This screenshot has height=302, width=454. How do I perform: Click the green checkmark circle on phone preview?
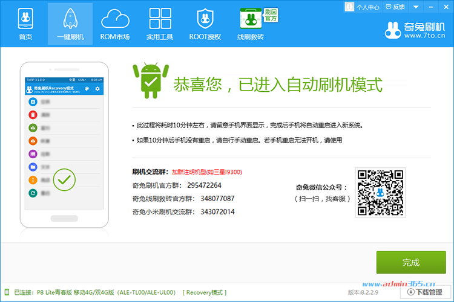64,180
